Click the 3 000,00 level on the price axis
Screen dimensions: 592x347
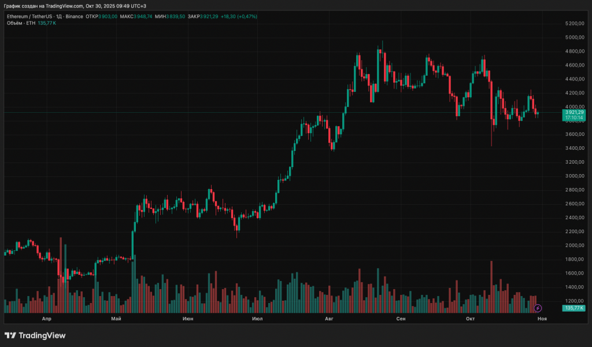pos(575,176)
